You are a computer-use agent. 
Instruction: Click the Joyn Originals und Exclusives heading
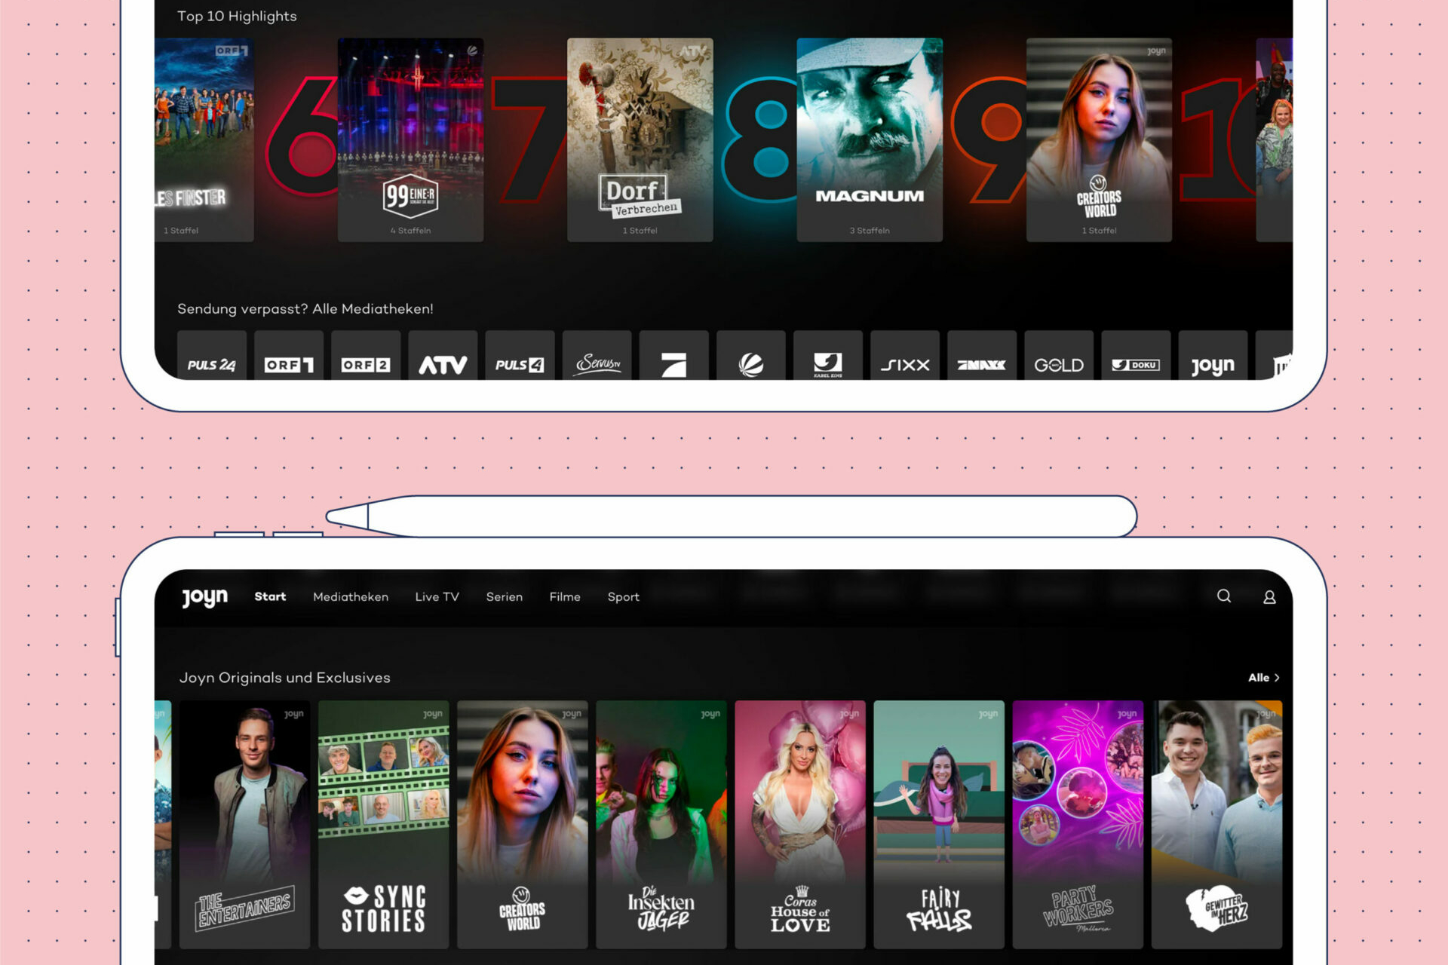tap(285, 678)
